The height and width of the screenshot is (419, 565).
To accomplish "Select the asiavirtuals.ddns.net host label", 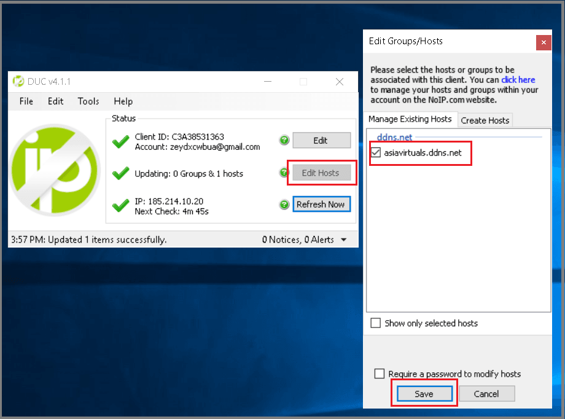I will [423, 153].
